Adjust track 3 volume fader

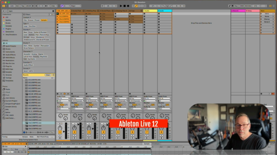(93, 129)
